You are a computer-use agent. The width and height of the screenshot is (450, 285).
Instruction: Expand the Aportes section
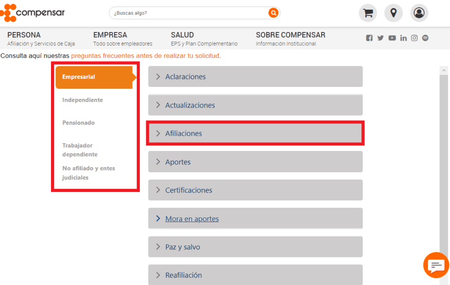255,162
